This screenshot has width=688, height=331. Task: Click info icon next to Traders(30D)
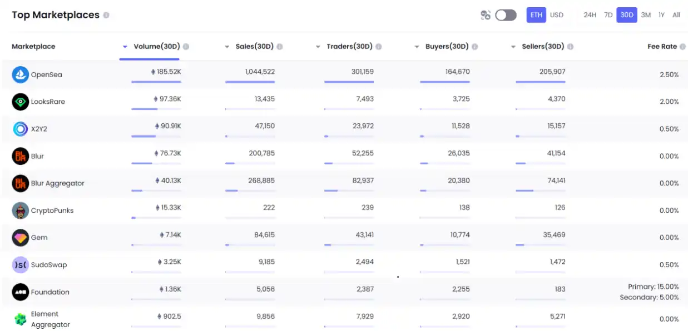pyautogui.click(x=379, y=47)
